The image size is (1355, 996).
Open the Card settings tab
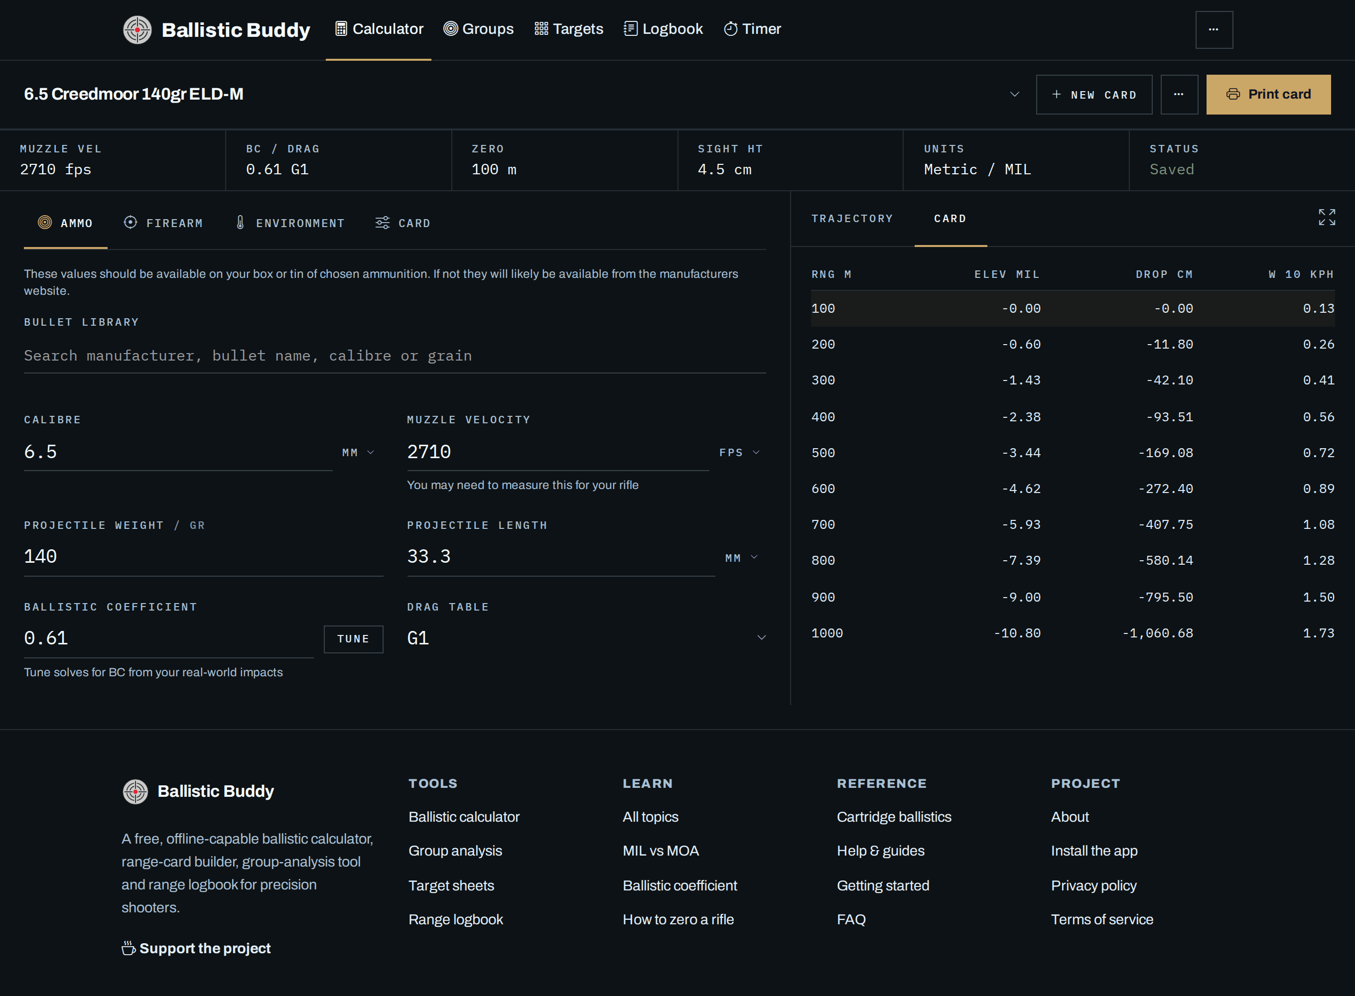click(x=403, y=223)
